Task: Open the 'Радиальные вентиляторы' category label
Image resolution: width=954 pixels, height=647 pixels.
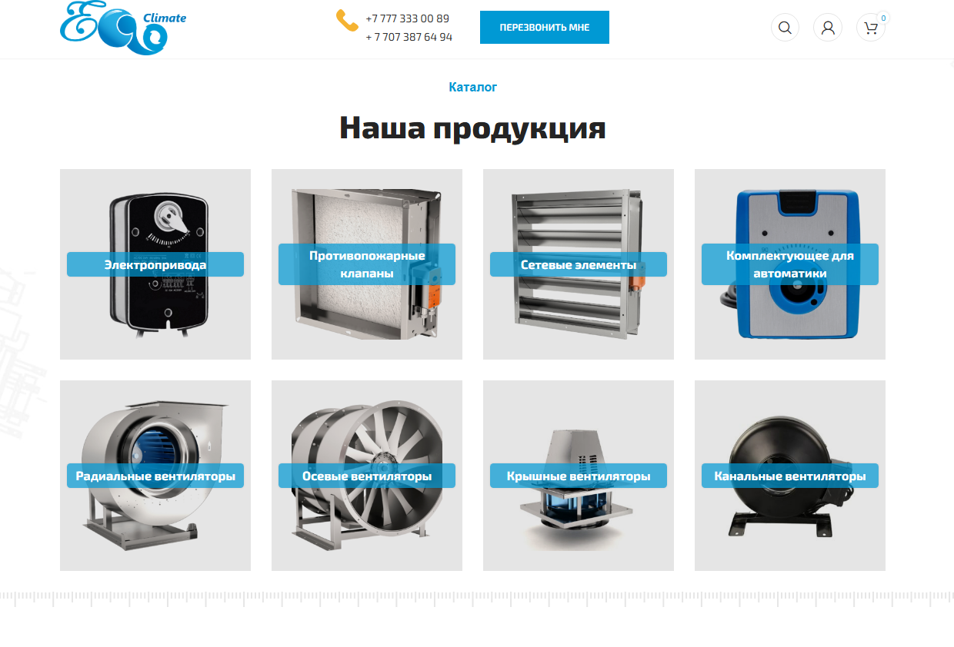Action: click(155, 476)
